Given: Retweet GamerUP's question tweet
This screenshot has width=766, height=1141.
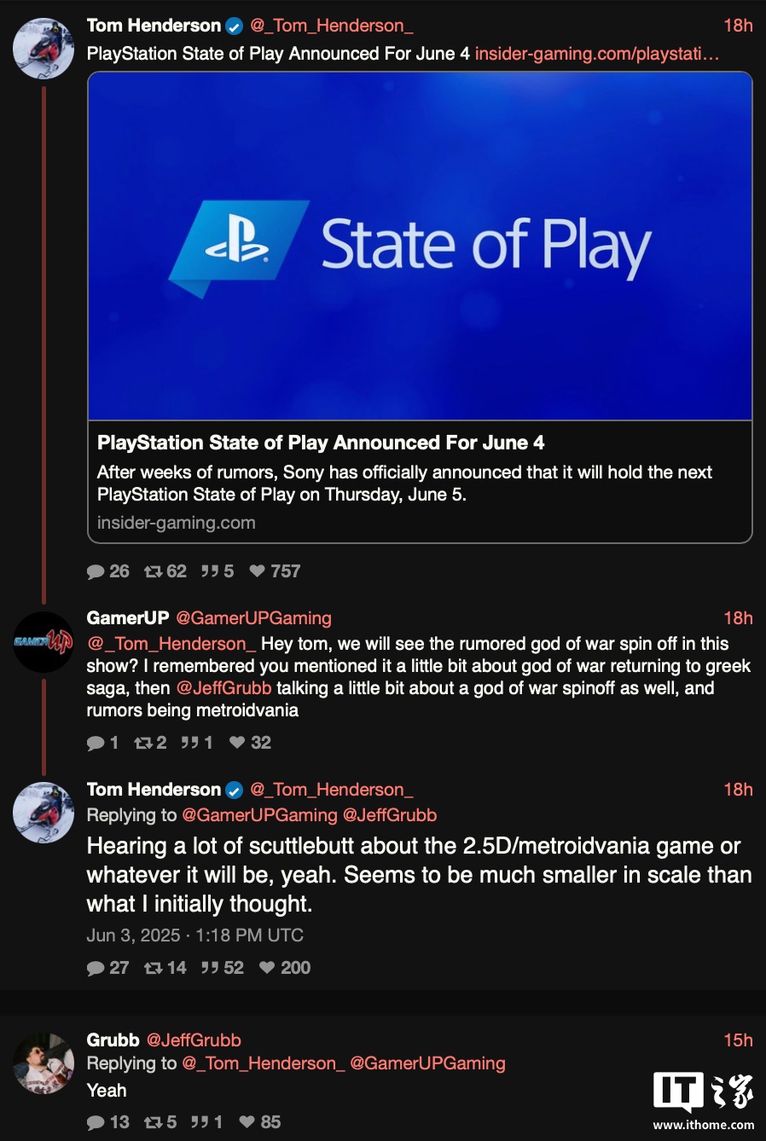Looking at the screenshot, I should (x=143, y=743).
